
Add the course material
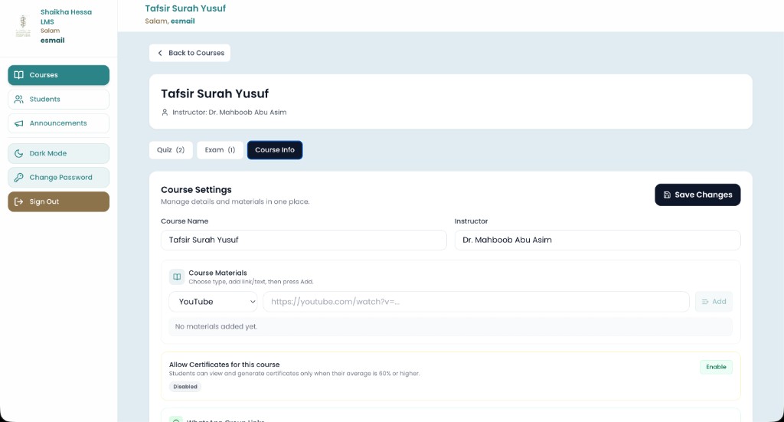[714, 302]
